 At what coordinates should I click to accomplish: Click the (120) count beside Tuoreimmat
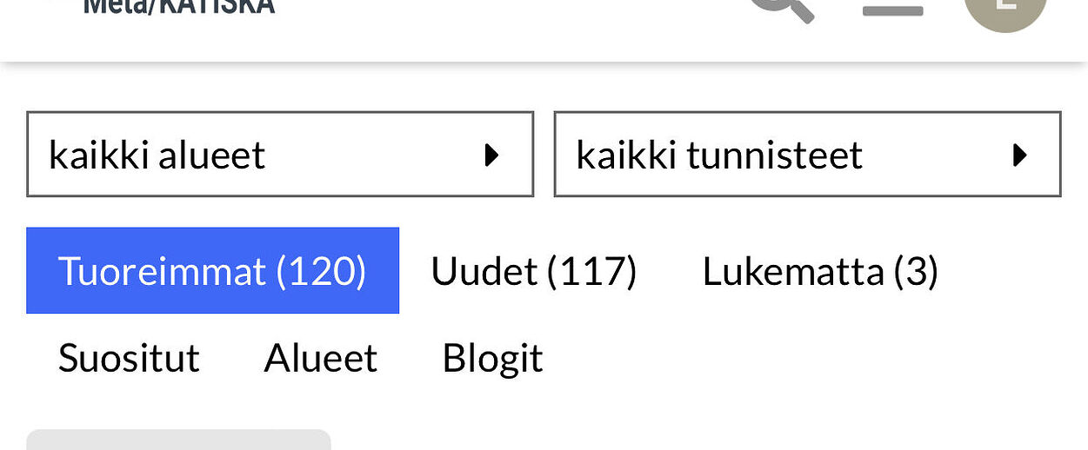coord(321,271)
